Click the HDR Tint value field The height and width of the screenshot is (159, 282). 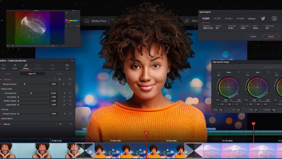238,110
